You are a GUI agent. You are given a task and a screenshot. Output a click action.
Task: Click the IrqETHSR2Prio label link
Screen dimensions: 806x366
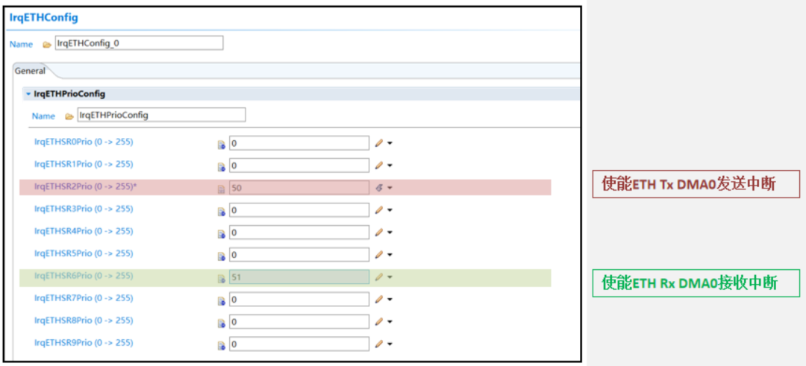85,186
